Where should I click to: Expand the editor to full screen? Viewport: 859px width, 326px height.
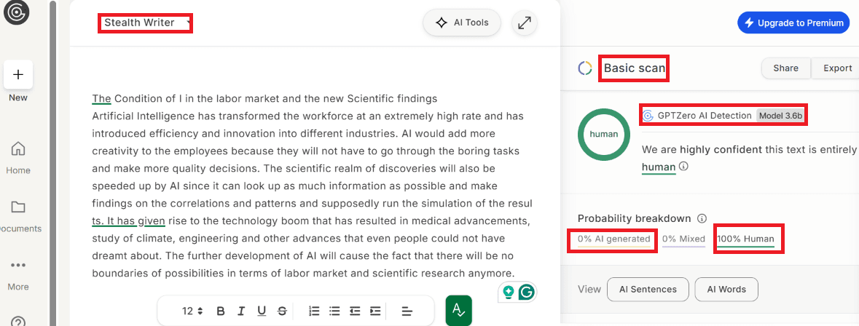525,23
